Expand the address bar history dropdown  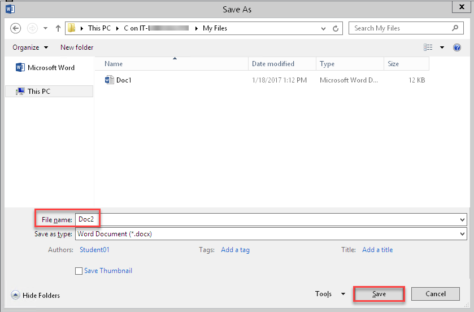pyautogui.click(x=323, y=28)
